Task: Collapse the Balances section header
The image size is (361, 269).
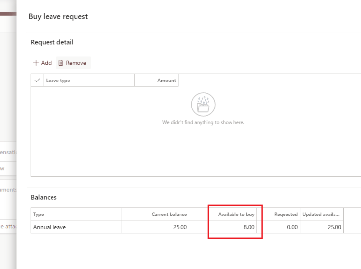Action: [44, 197]
